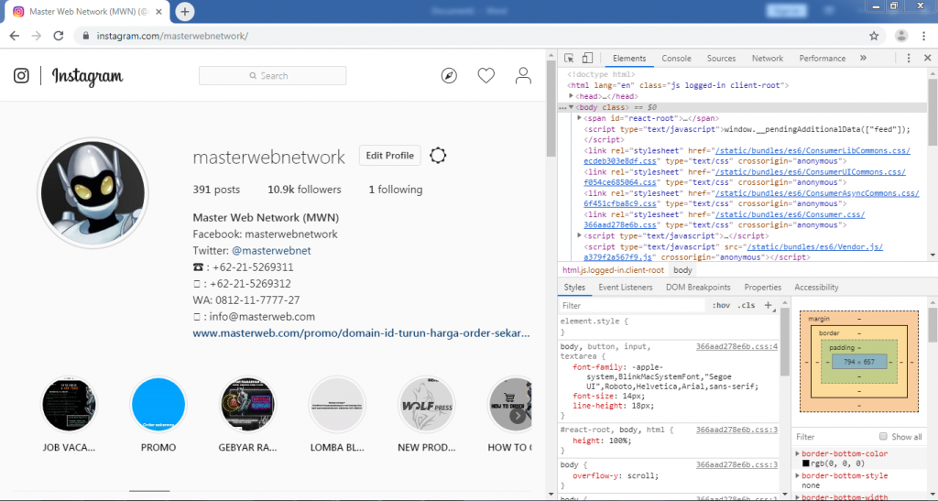Open the Event Listeners tab

coord(625,287)
